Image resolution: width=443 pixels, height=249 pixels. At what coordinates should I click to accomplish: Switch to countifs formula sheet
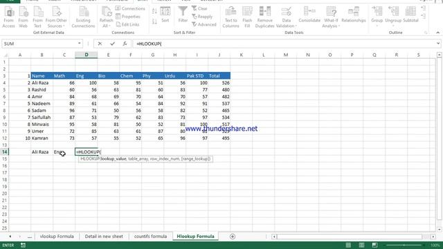[x=150, y=237]
